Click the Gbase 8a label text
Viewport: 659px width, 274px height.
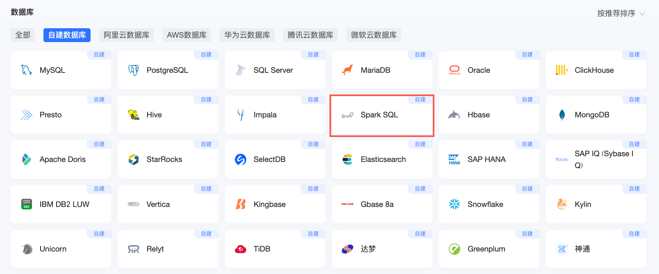[x=377, y=204]
